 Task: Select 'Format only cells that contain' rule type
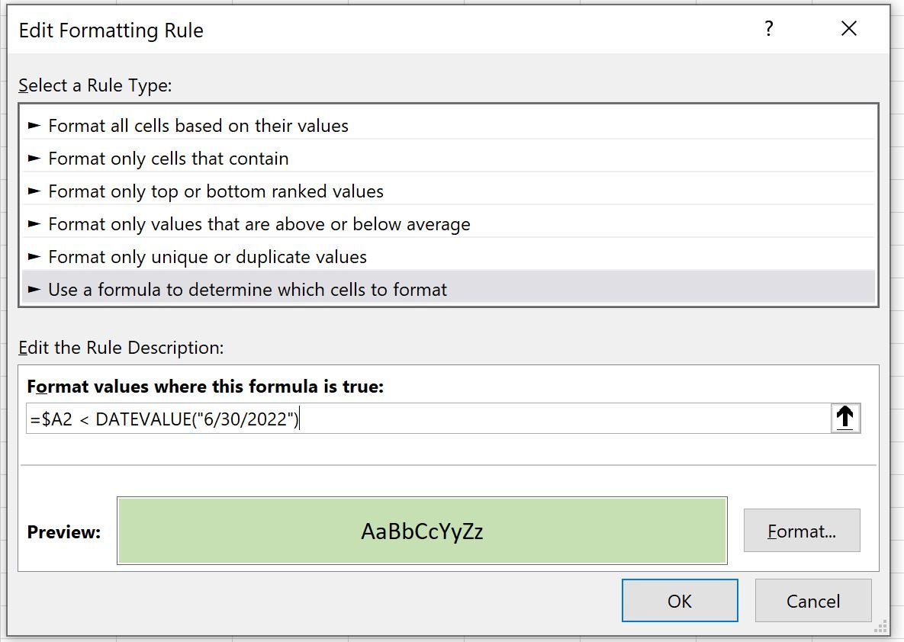[x=448, y=158]
